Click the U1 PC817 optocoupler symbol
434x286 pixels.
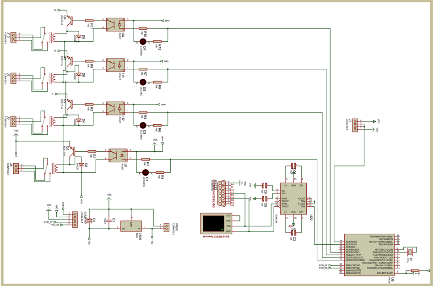(118, 155)
